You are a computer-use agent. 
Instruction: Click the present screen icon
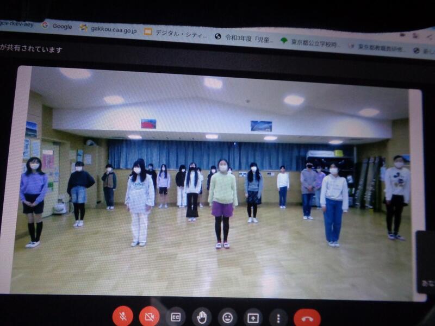253,318
